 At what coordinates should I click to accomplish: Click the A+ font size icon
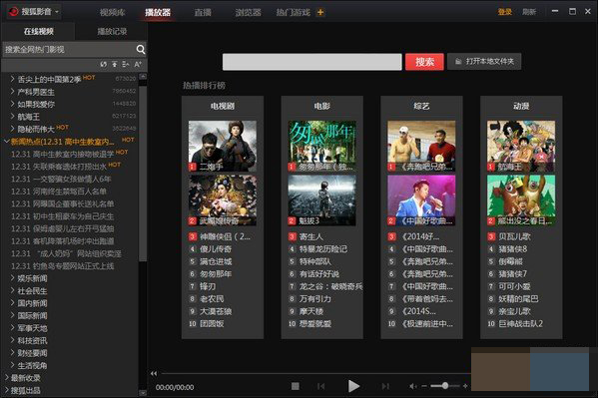pyautogui.click(x=138, y=64)
